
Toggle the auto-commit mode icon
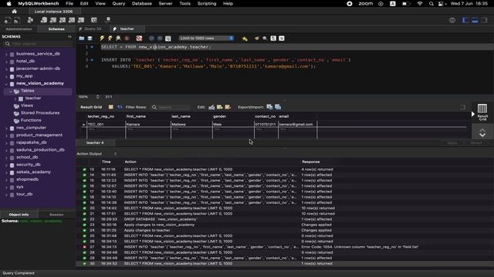[168, 38]
